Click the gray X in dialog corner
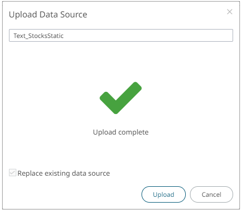The height and width of the screenshot is (210, 241). [x=229, y=12]
